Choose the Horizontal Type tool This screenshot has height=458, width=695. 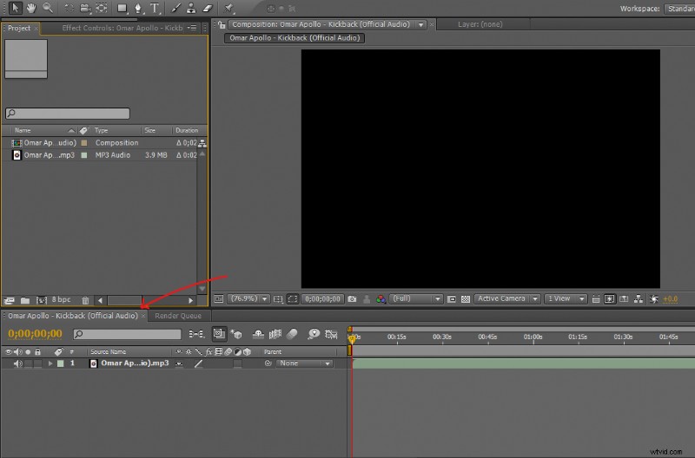point(155,8)
